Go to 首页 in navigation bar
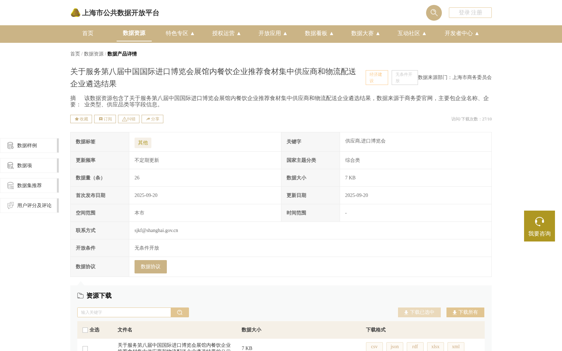562x351 pixels. click(x=88, y=33)
